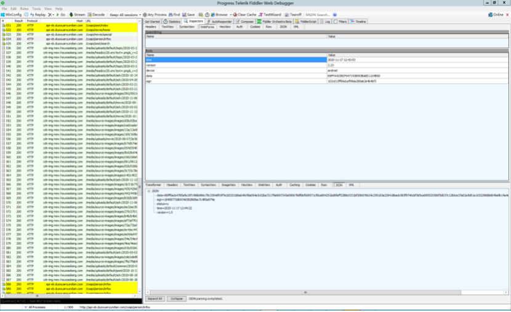Screen dimensions: 511x312
Task: Select session 531 /cxapi/post/index
Action: click(x=69, y=25)
